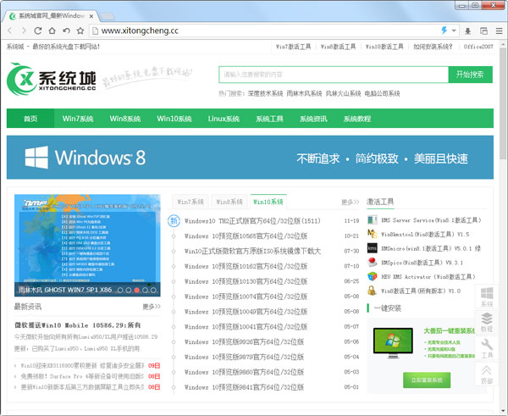Click the KMSpico red button icon
Image resolution: width=508 pixels, height=416 pixels.
click(x=373, y=263)
